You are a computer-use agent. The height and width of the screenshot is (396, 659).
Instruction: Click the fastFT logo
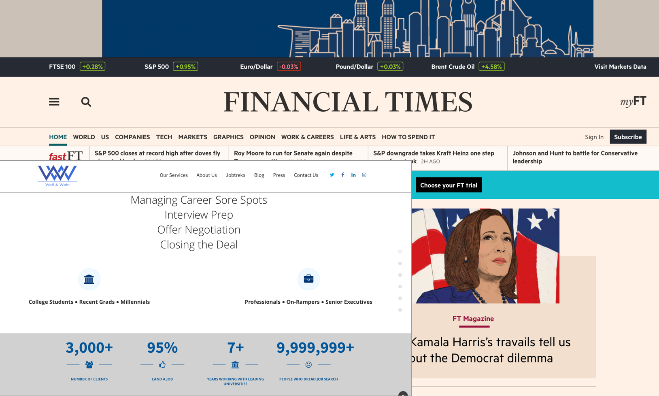point(66,155)
